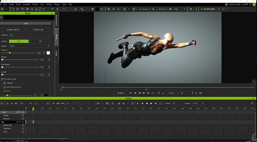Screen dimensions: 257x142
Task: Click the Undo arrow in the toolbar
Action: 43,9
